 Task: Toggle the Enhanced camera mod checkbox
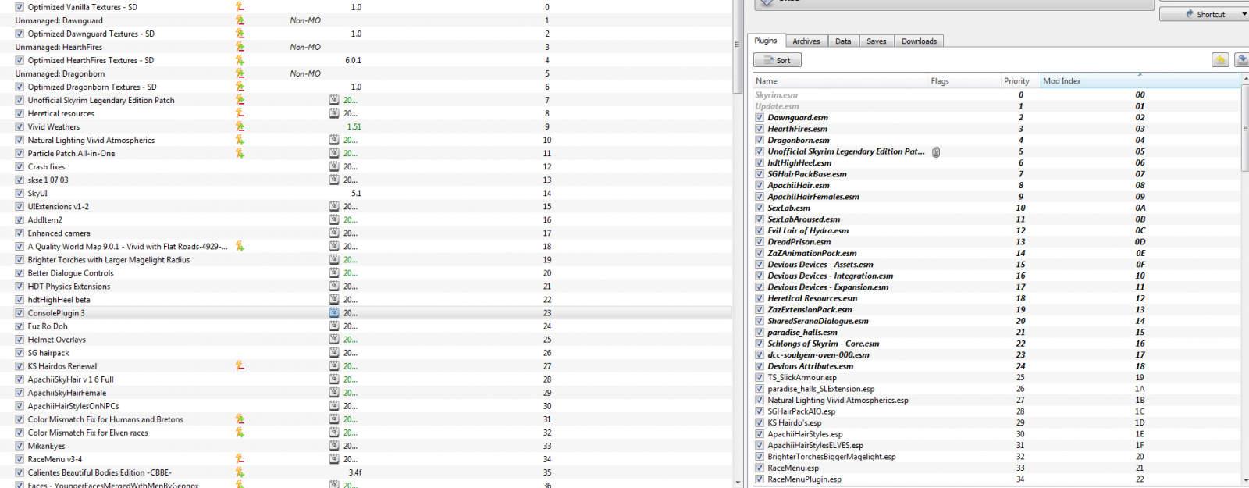point(20,233)
